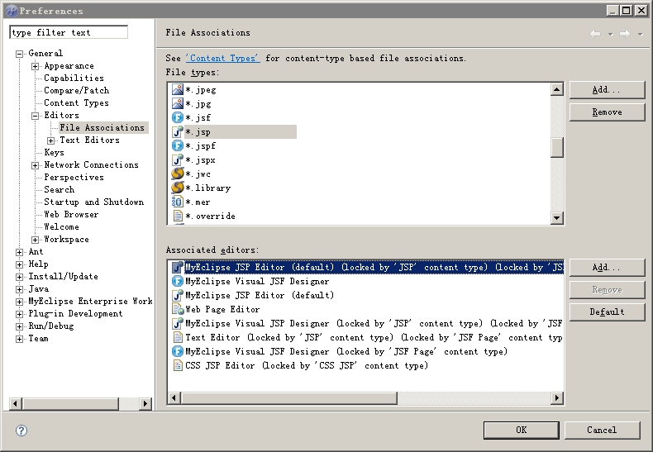Click icon of first MyEclipse Visual JSF Designer
Image resolution: width=653 pixels, height=452 pixels.
tap(178, 281)
